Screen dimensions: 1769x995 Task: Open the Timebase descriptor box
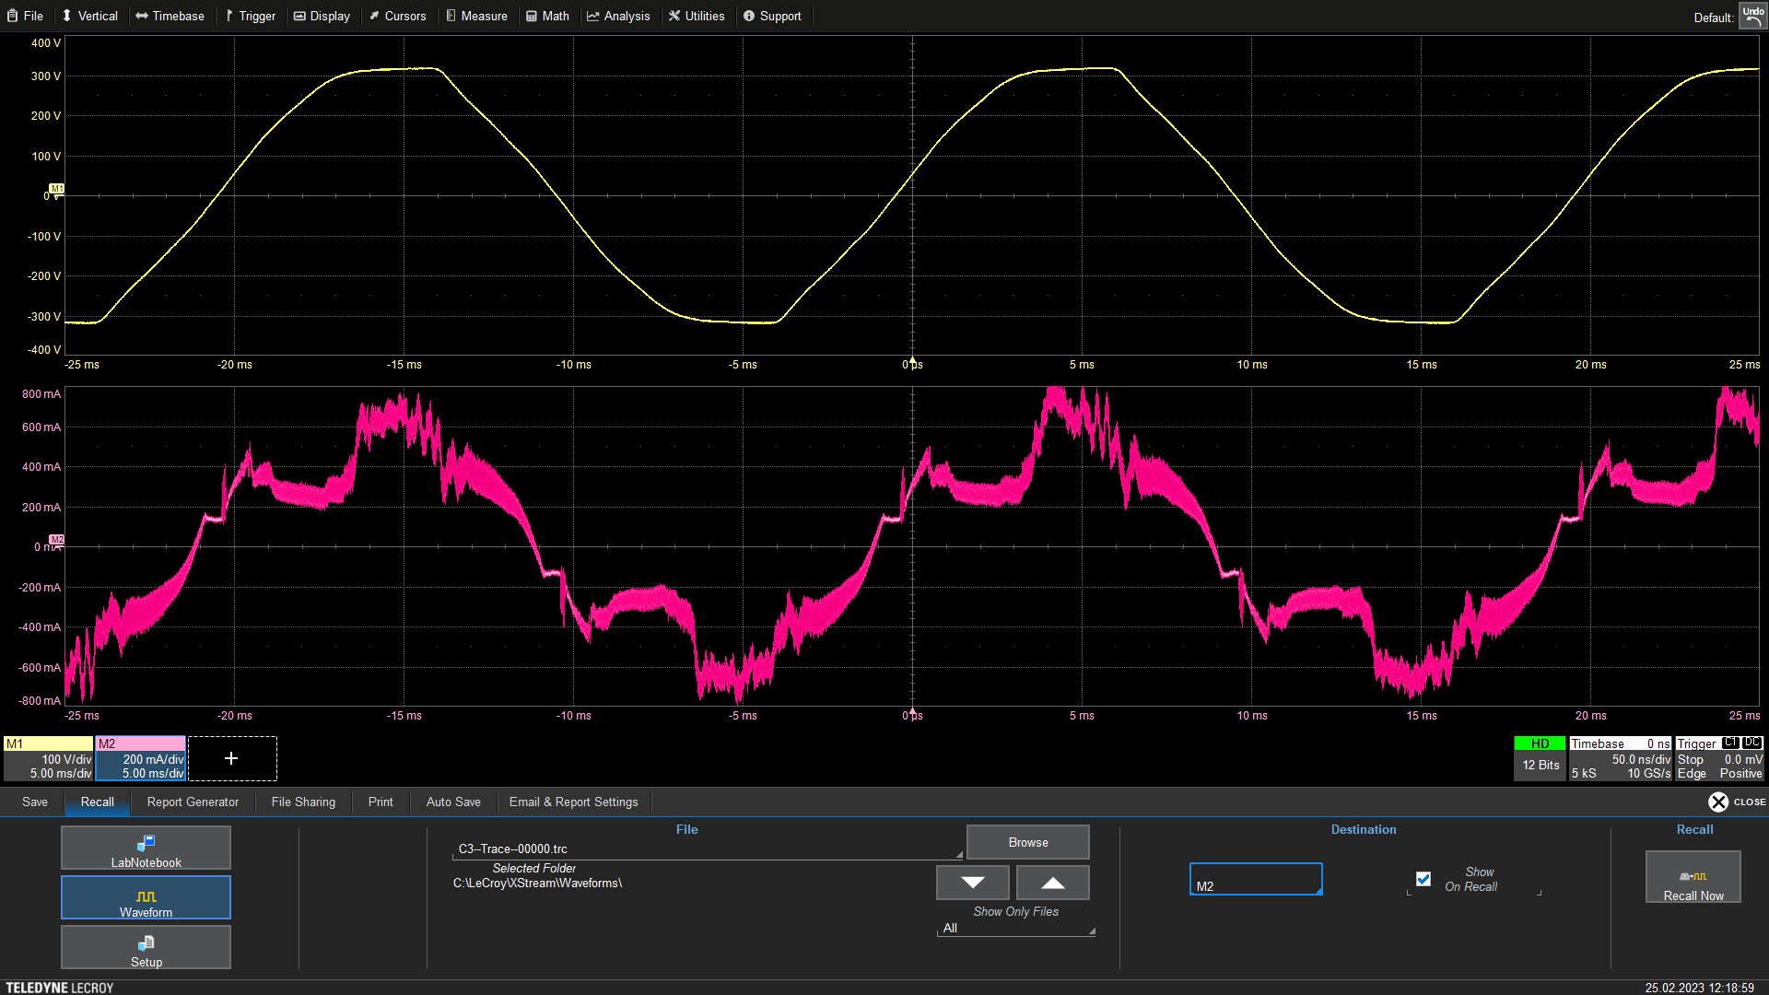click(1620, 758)
